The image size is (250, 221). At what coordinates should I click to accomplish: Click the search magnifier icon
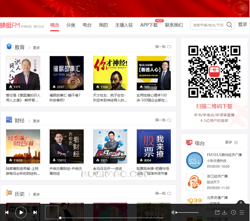229,25
